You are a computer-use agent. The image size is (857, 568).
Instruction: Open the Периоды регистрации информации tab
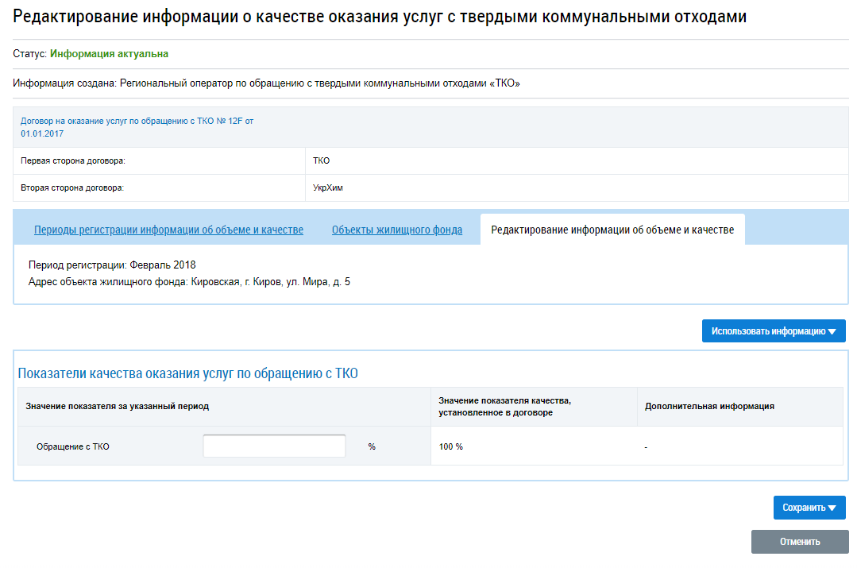(168, 230)
